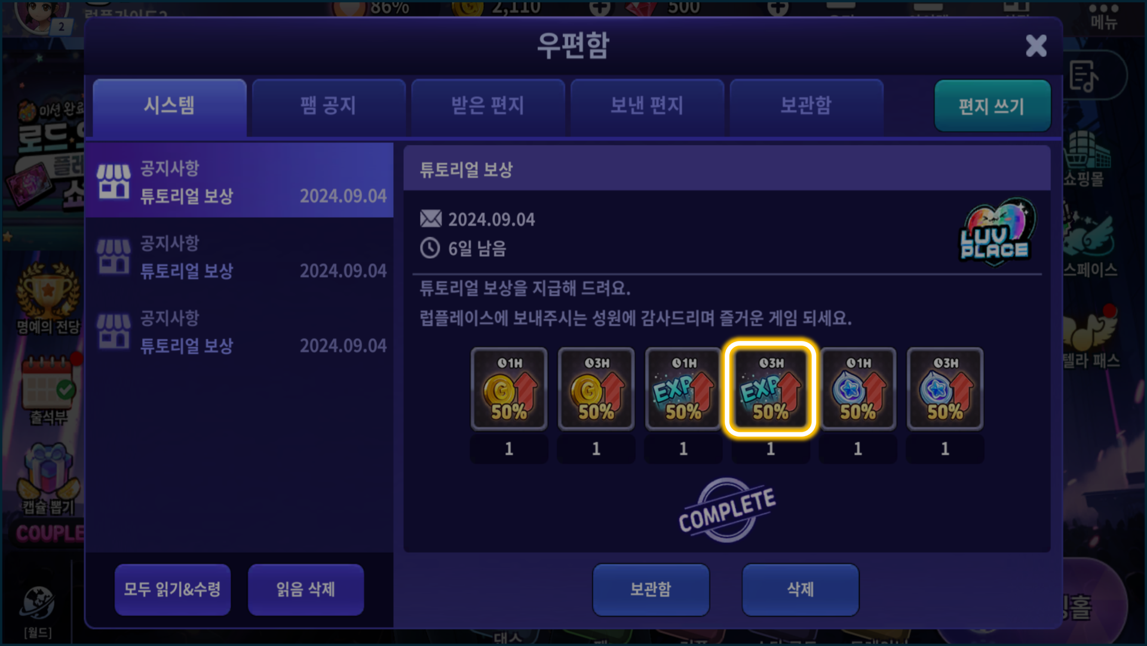Open the 보낸 편지 tab
The width and height of the screenshot is (1147, 646).
[x=647, y=106]
